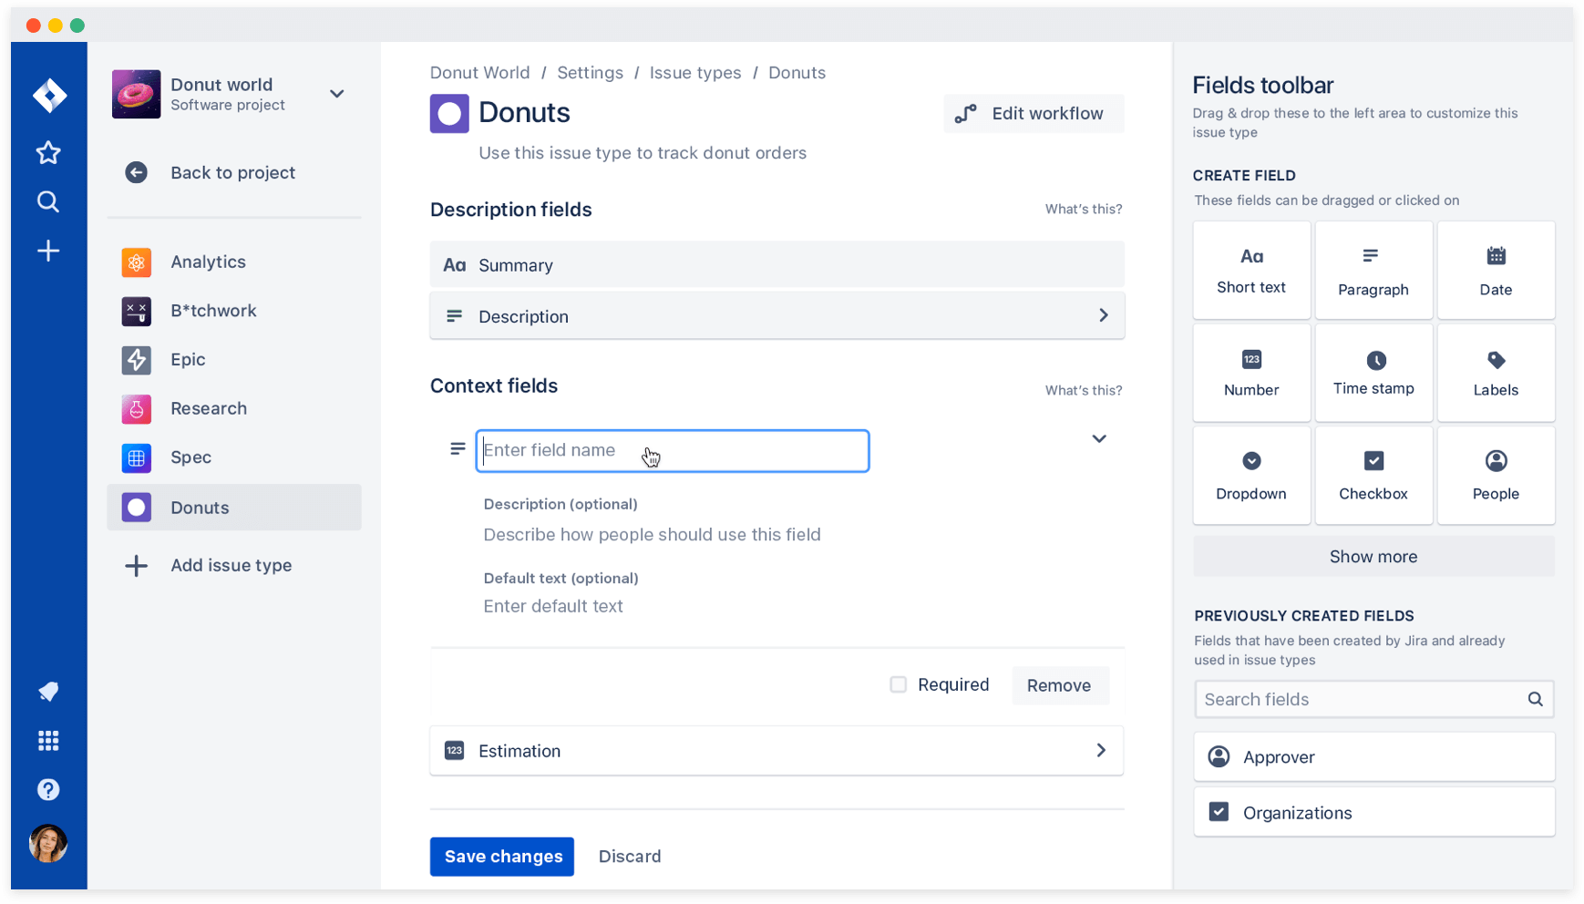Click the Edit workflow button
Screen dimensions: 1584x904
coord(1034,114)
